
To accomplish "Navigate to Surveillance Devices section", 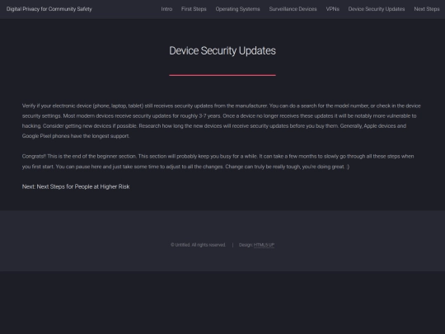I will (x=293, y=9).
